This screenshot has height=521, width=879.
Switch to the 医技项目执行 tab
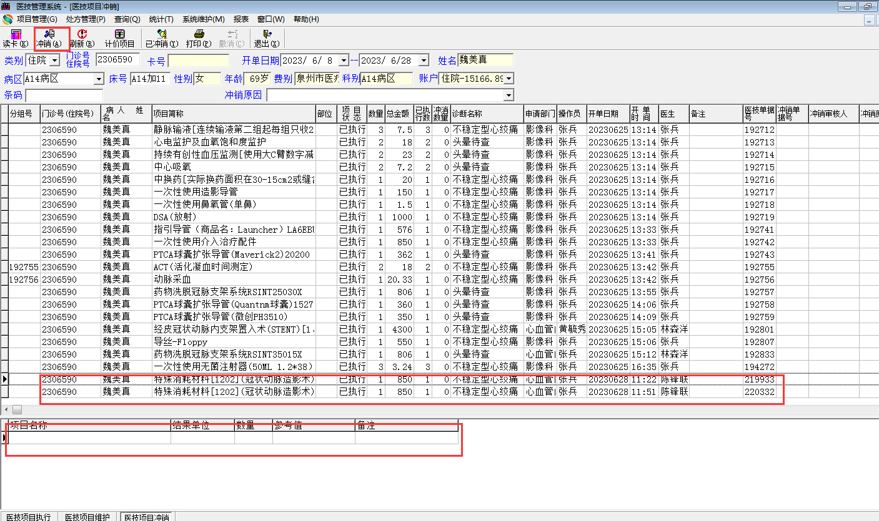tap(29, 517)
